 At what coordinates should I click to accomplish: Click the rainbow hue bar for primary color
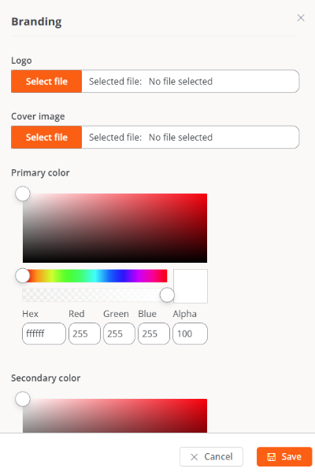click(95, 276)
